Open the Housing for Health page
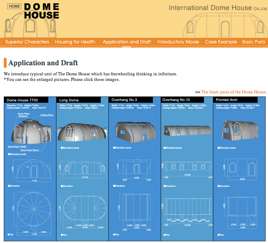268x243 pixels. (x=75, y=42)
